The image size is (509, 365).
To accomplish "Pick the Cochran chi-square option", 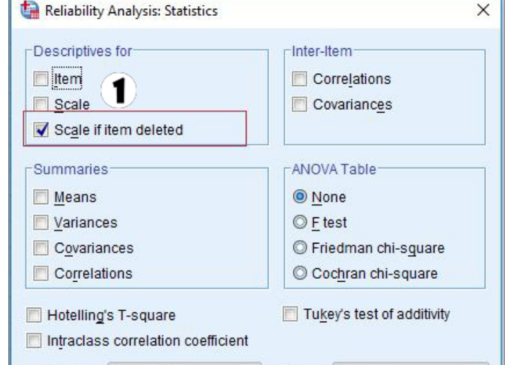I will coord(300,273).
